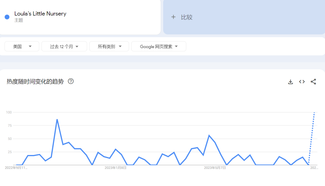The image size is (325, 186).
Task: Click the 25 value on the y-axis
Action: [10, 152]
